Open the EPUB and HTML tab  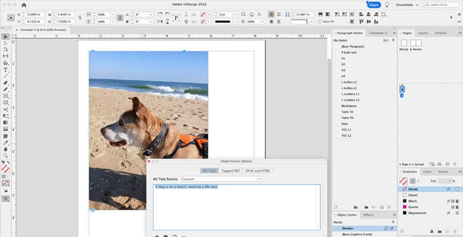258,171
